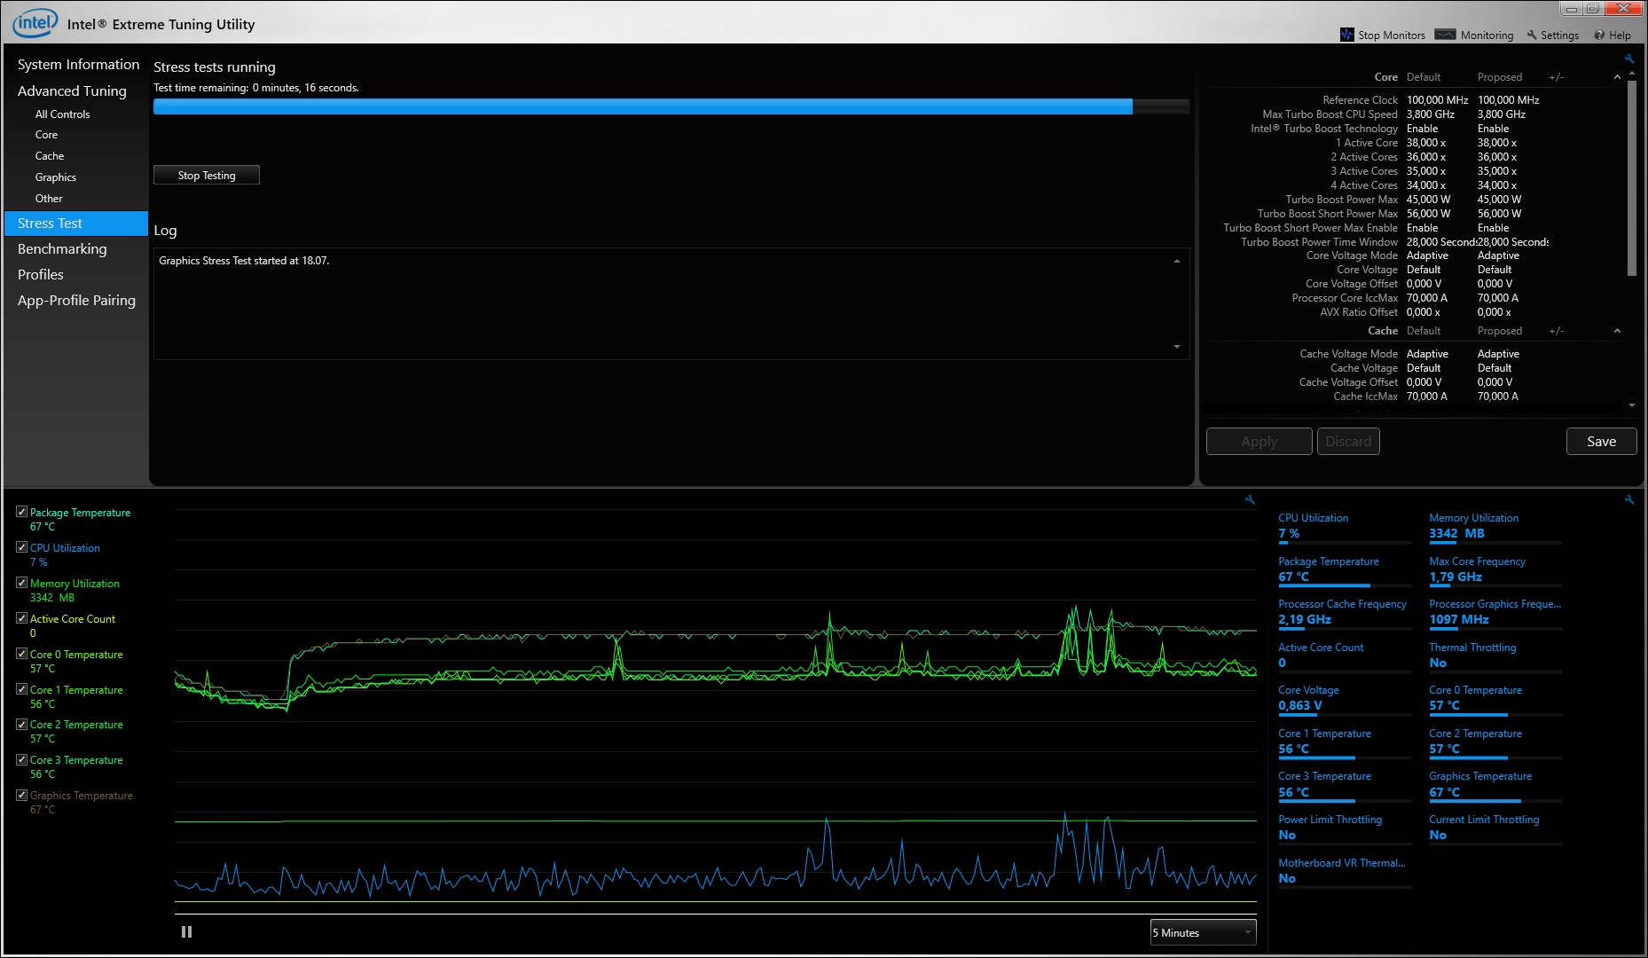
Task: Toggle Memory Utilization checkbox
Action: (21, 583)
